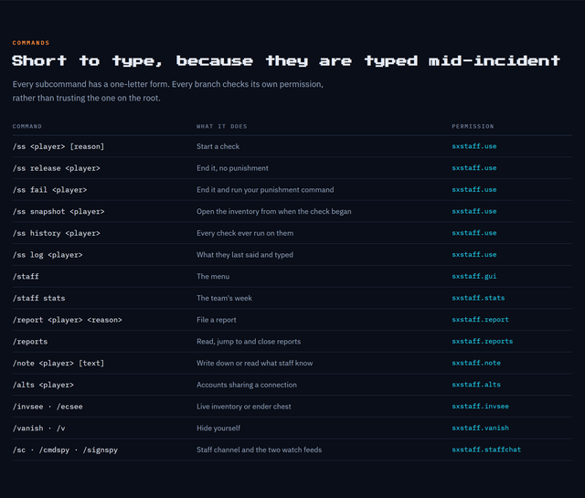Click the sxstaff.report permission
The height and width of the screenshot is (498, 585).
(x=480, y=319)
